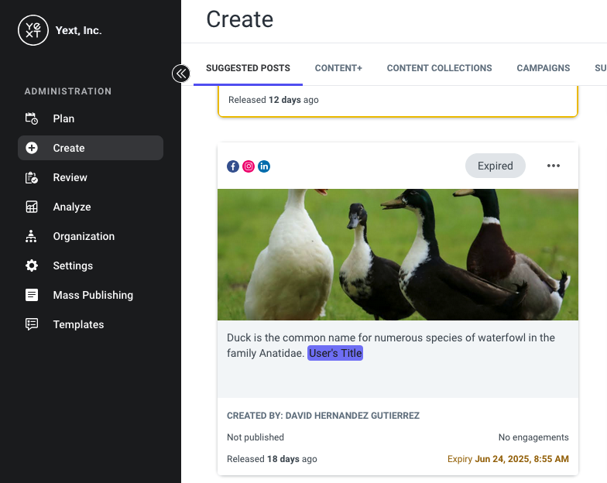
Task: Open the Templates message icon
Action: coord(31,324)
